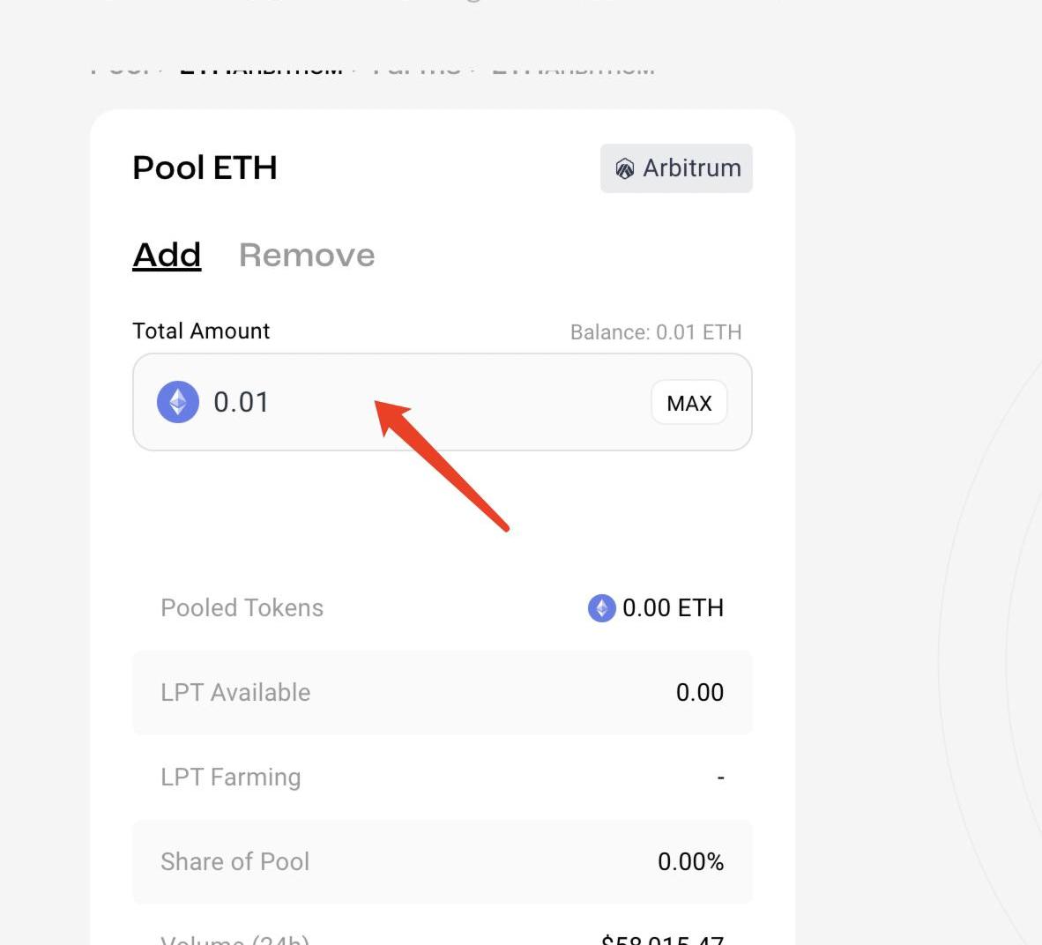The width and height of the screenshot is (1042, 945).
Task: Click the Total Amount label
Action: pos(201,331)
